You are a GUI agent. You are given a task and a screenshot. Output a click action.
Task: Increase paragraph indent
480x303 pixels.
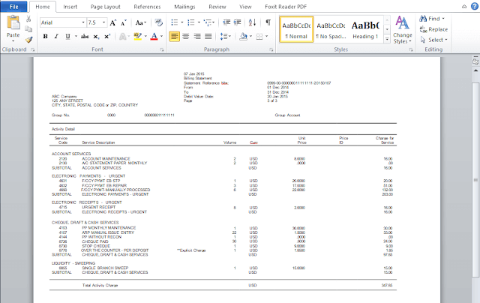coord(237,22)
